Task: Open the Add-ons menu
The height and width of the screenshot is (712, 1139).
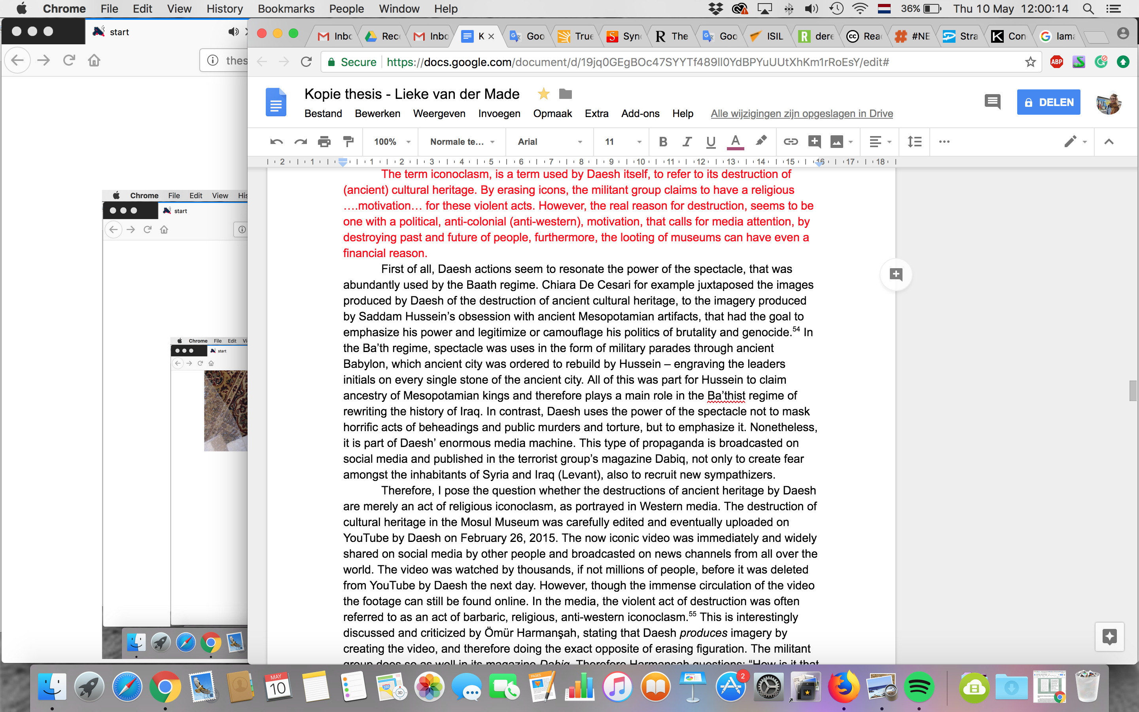Action: tap(640, 114)
